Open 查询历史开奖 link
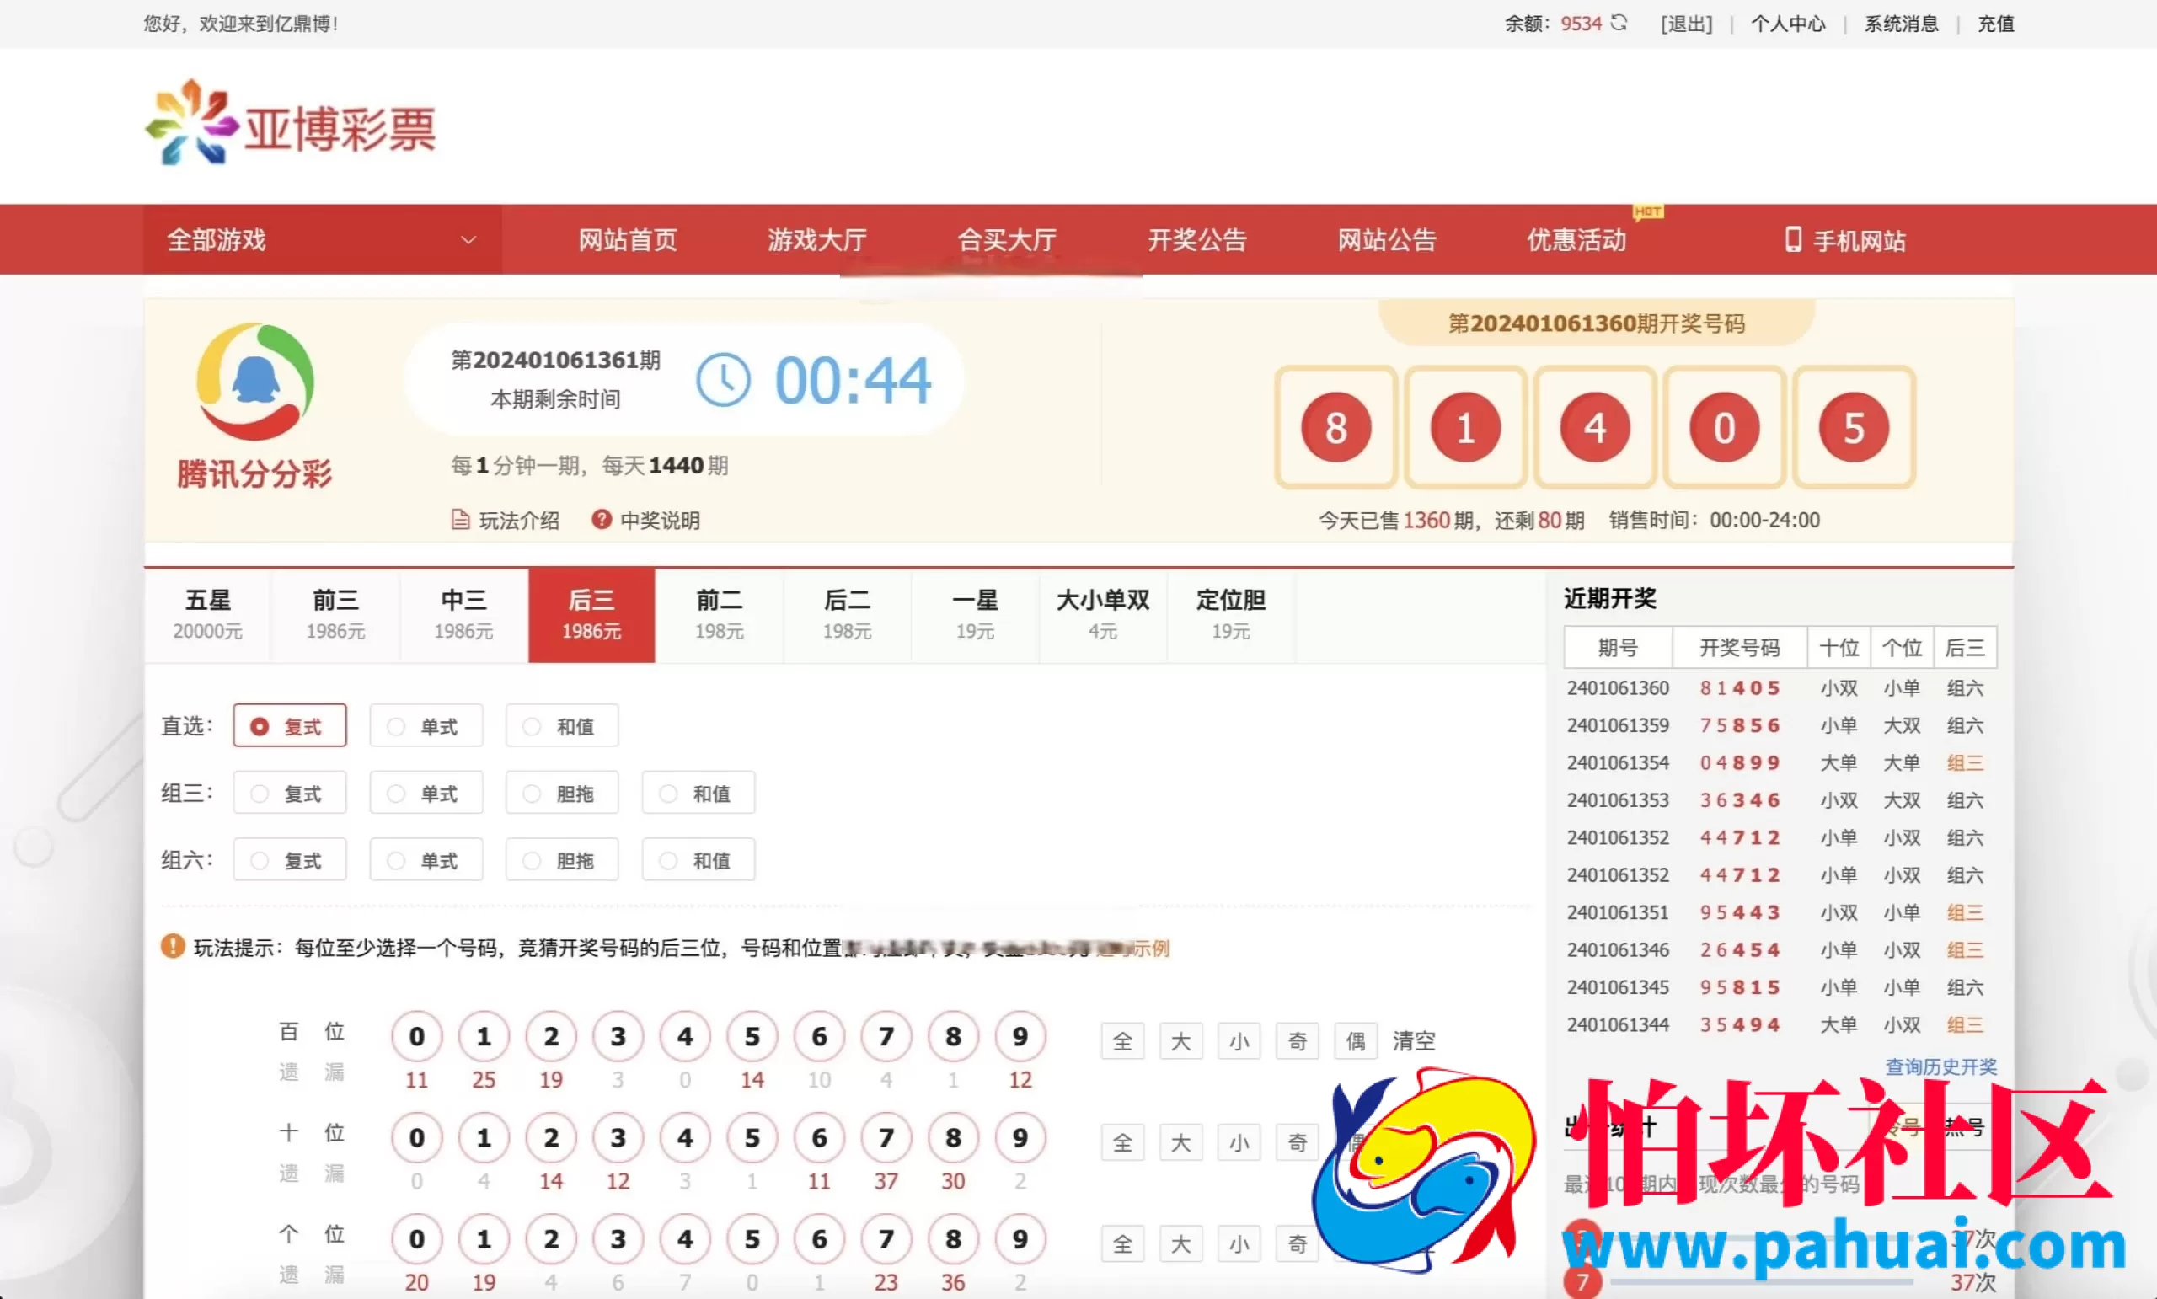Viewport: 2157px width, 1299px height. pos(1940,1066)
